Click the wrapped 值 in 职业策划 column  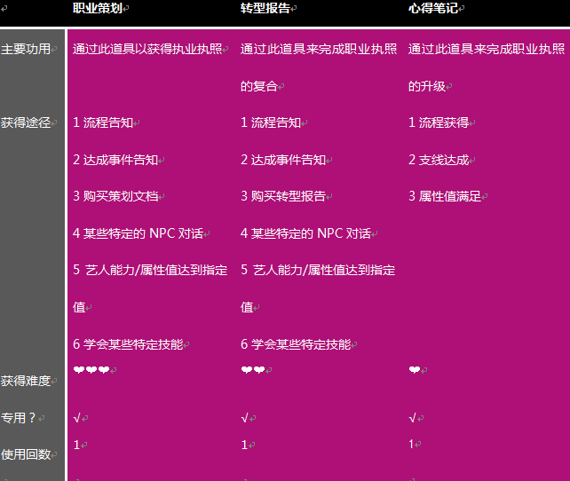tap(79, 307)
